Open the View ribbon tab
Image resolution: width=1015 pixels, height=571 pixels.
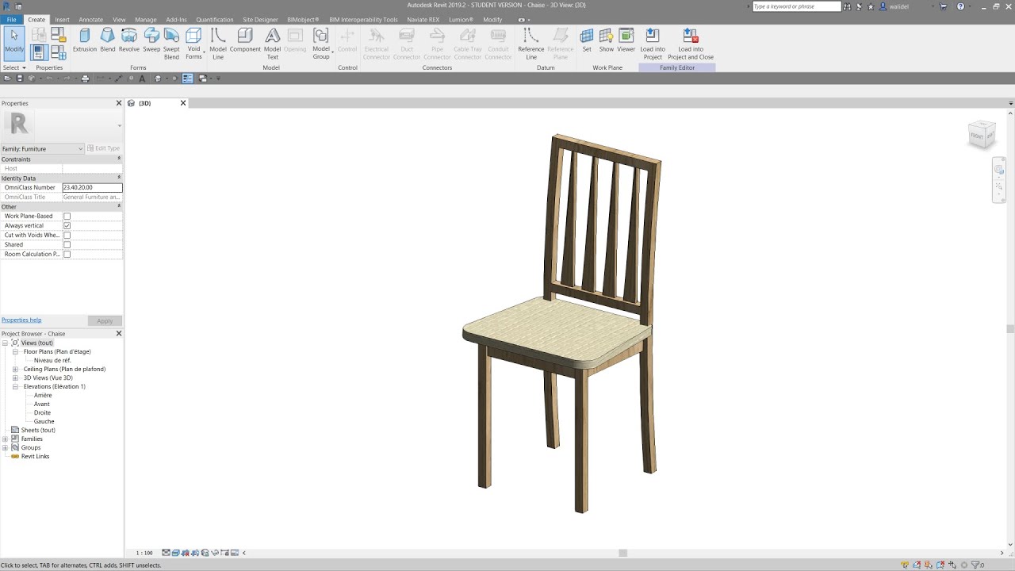coord(119,19)
